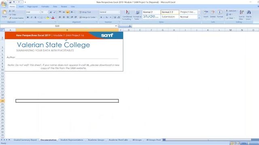The image size is (259, 145).
Task: Decrease the font size
Action: (54, 12)
